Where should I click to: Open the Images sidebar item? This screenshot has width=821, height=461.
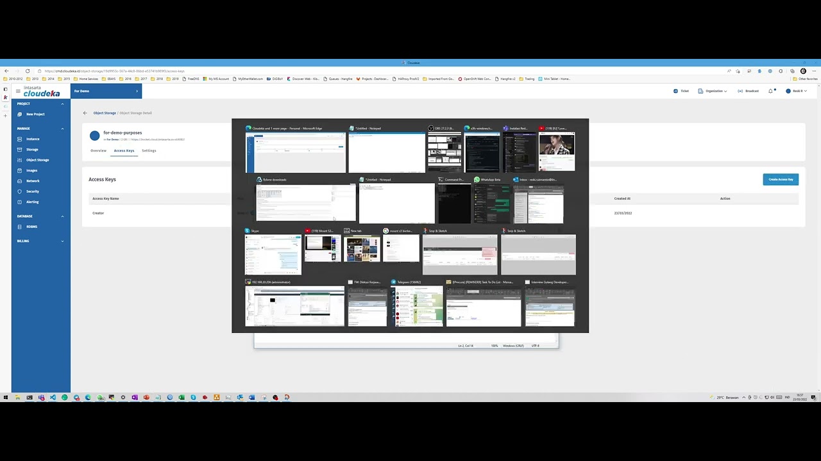(x=31, y=170)
